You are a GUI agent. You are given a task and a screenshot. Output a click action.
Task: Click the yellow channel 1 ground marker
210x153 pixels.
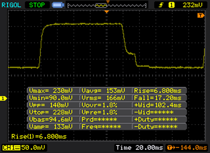3,99
